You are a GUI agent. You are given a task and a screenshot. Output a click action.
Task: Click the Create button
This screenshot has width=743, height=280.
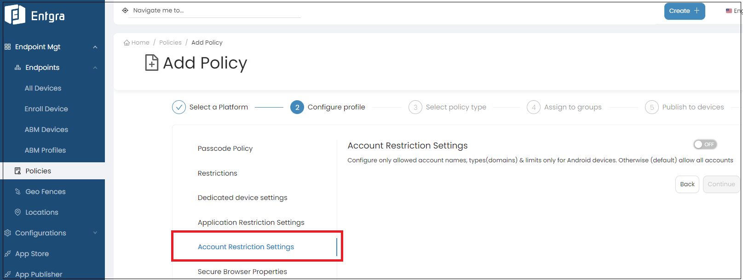685,11
